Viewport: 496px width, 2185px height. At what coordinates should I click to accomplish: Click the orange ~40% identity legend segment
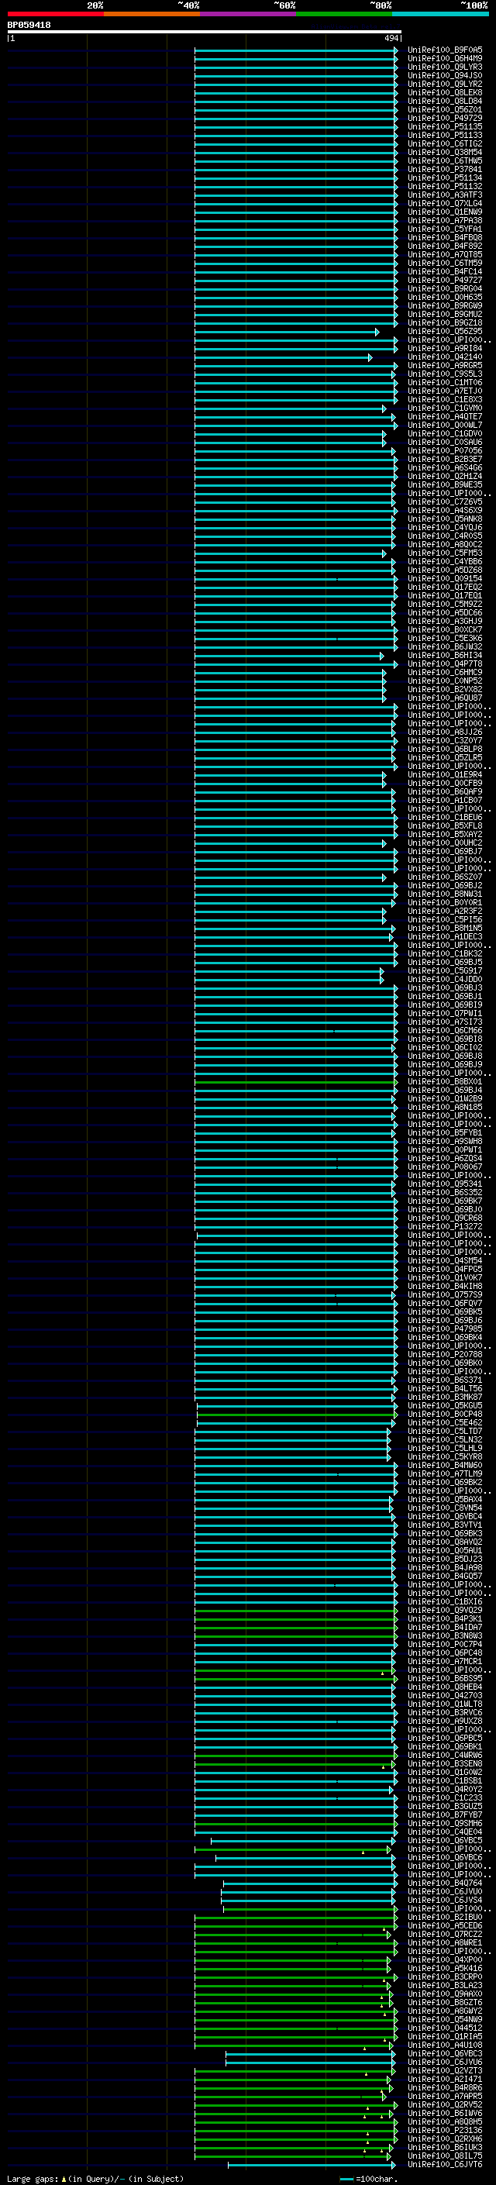coord(152,14)
